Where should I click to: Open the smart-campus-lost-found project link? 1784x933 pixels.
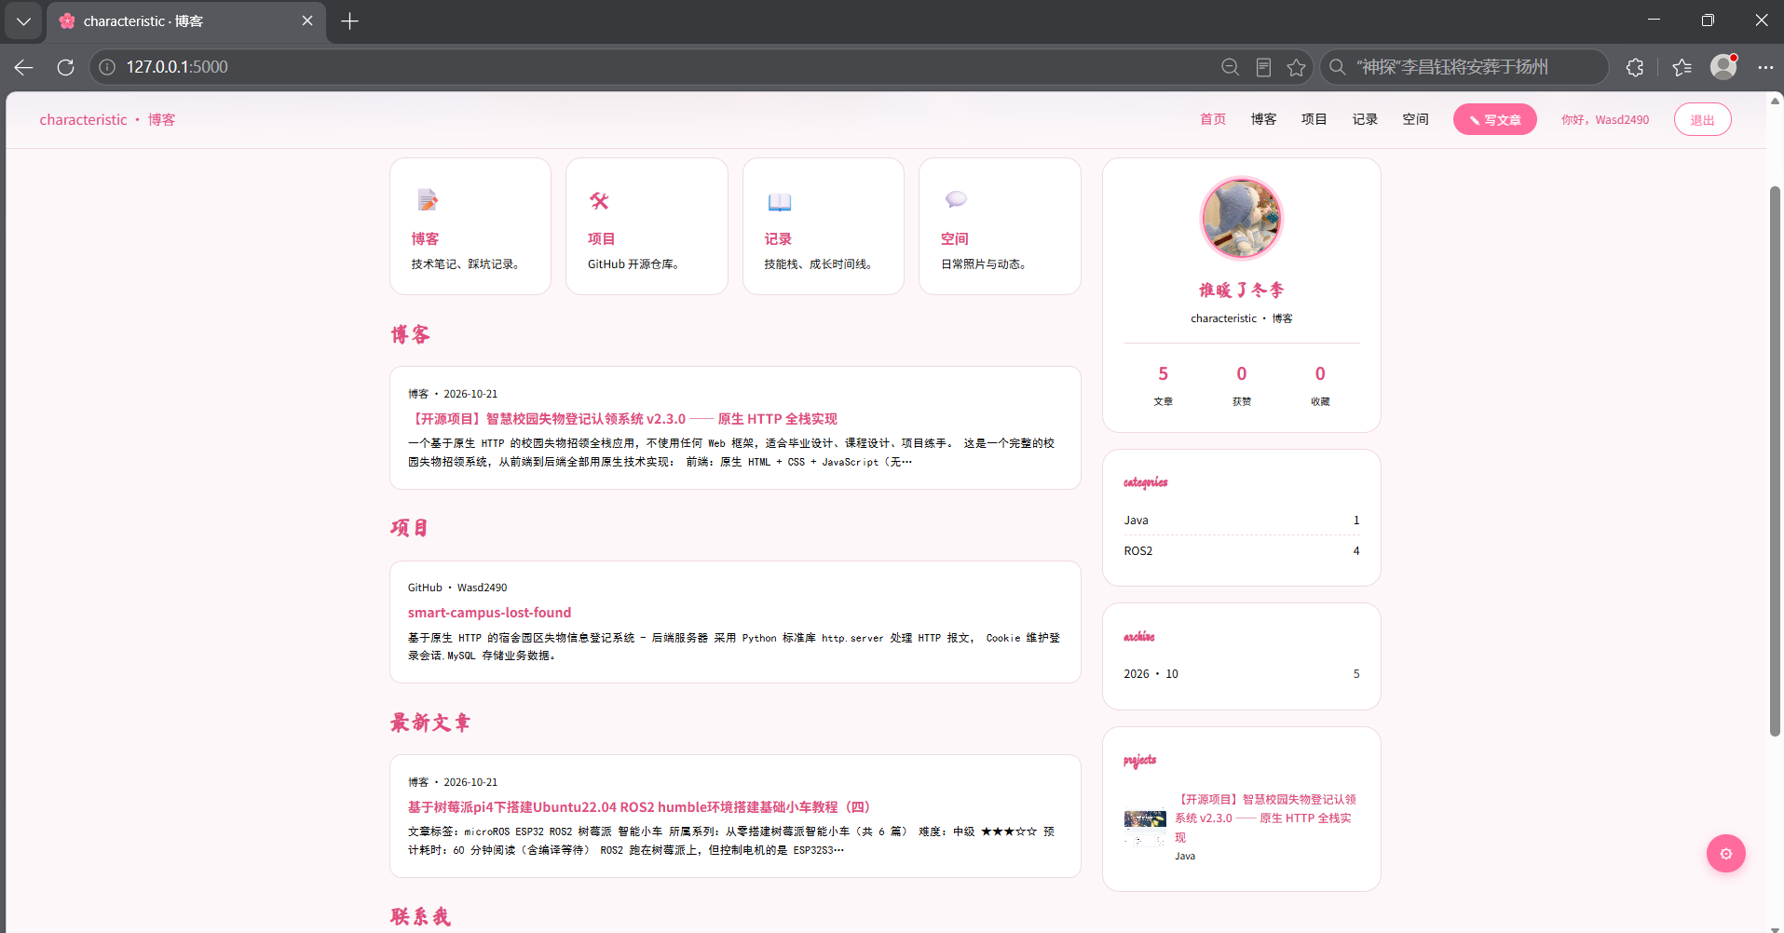(489, 613)
